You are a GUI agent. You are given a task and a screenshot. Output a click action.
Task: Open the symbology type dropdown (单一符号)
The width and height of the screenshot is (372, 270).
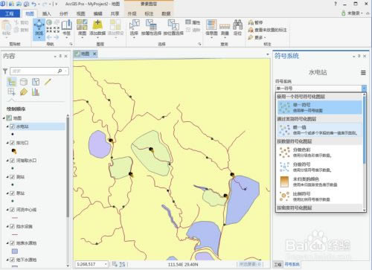[364, 89]
